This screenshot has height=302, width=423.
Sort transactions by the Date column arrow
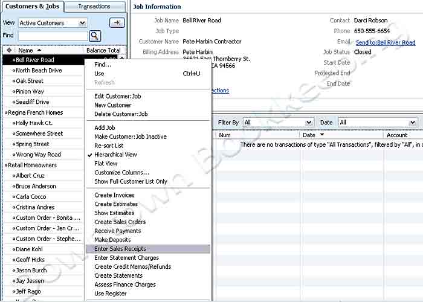[x=322, y=135]
